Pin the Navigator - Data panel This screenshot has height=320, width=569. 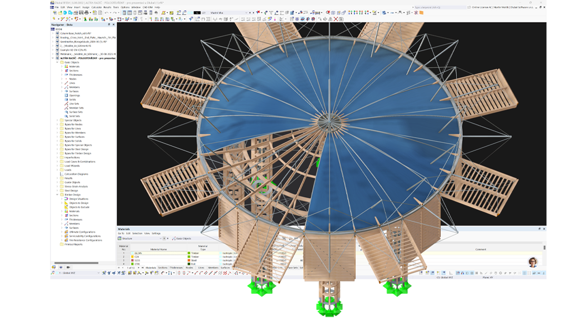[109, 24]
